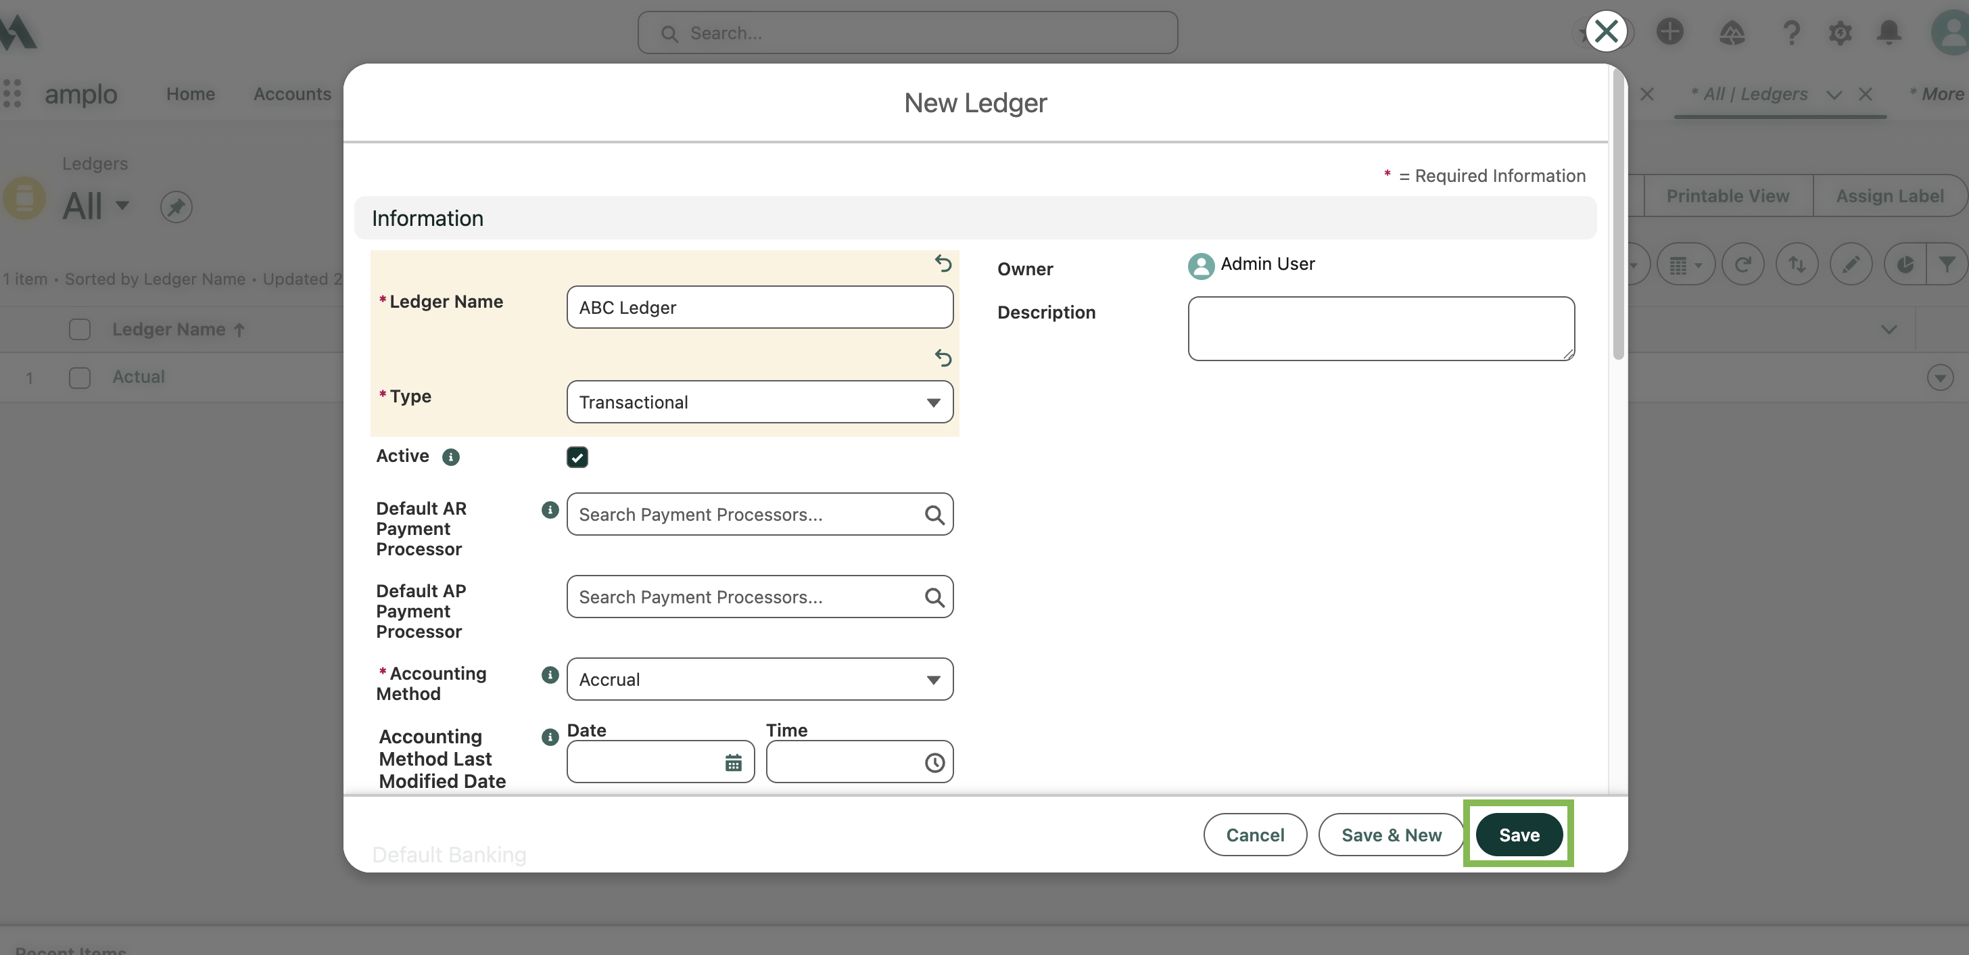Select the All | Ledgers tab
Image resolution: width=1969 pixels, height=955 pixels.
pos(1749,93)
